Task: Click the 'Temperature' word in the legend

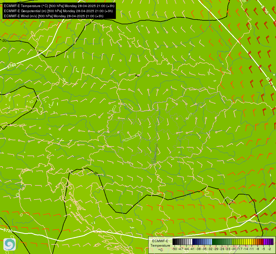Action: tap(160, 246)
